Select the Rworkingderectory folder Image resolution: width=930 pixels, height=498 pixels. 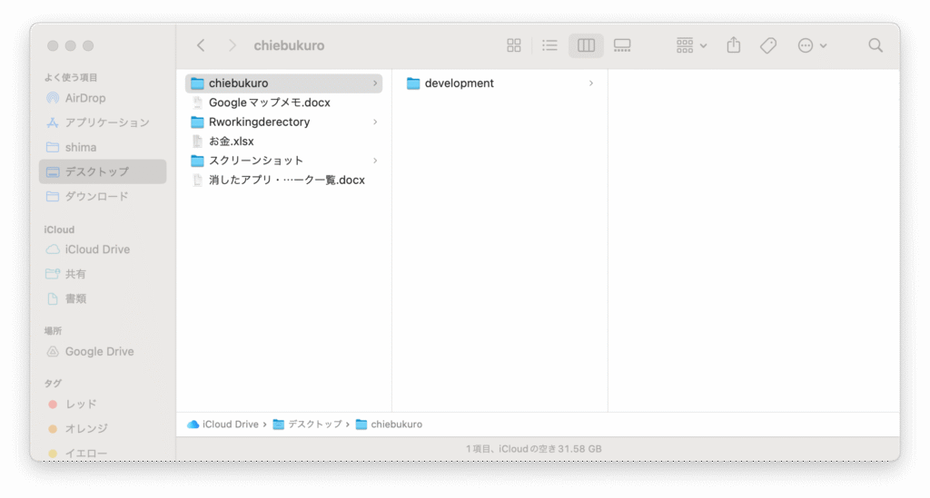(x=283, y=122)
